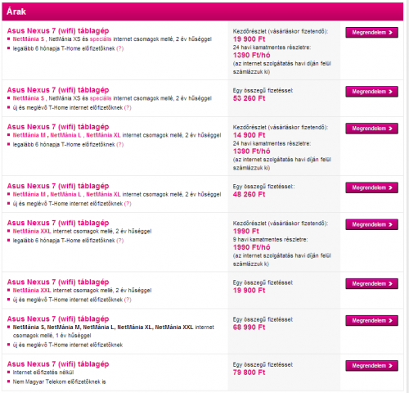
Task: Click the (?) help link in the 19 900 Ft egy összegű row
Action: pyautogui.click(x=128, y=300)
